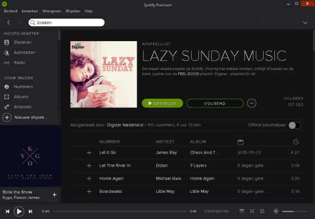The image size is (315, 219).
Task: Click the sidebar scrollbar
Action: (59, 35)
